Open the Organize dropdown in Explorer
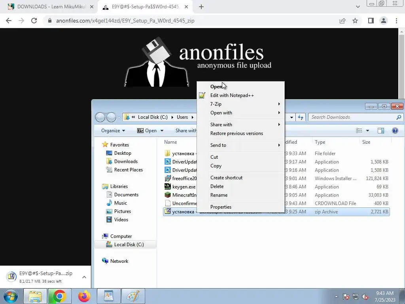 click(113, 131)
